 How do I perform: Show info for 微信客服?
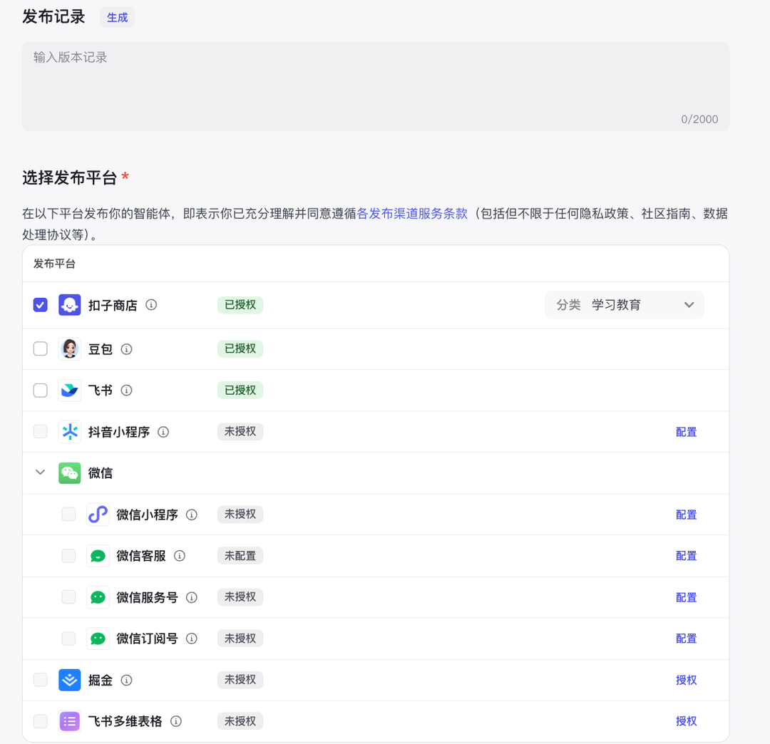click(180, 556)
